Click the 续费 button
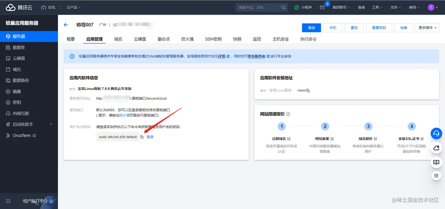445x209 pixels. [404, 28]
